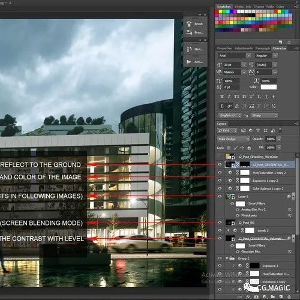This screenshot has height=300, width=300.
Task: Hide the Layer 6 layer
Action: [x=220, y=196]
